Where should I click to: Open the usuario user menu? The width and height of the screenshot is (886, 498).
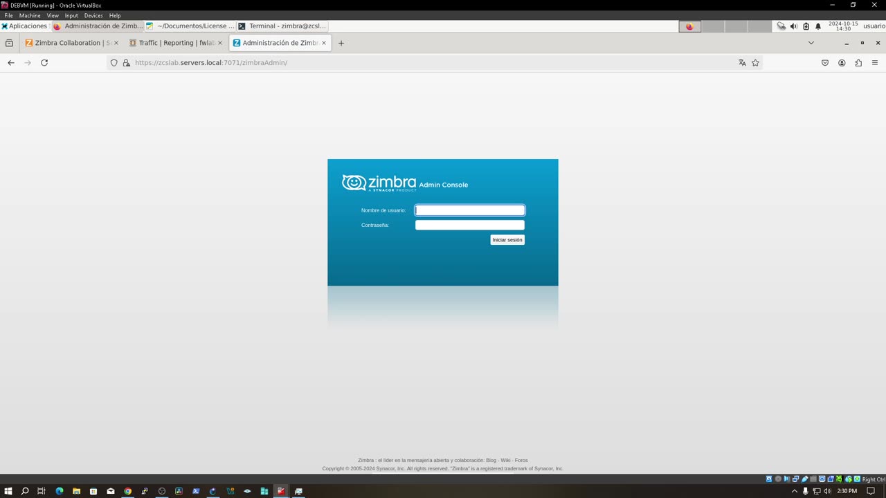(874, 26)
